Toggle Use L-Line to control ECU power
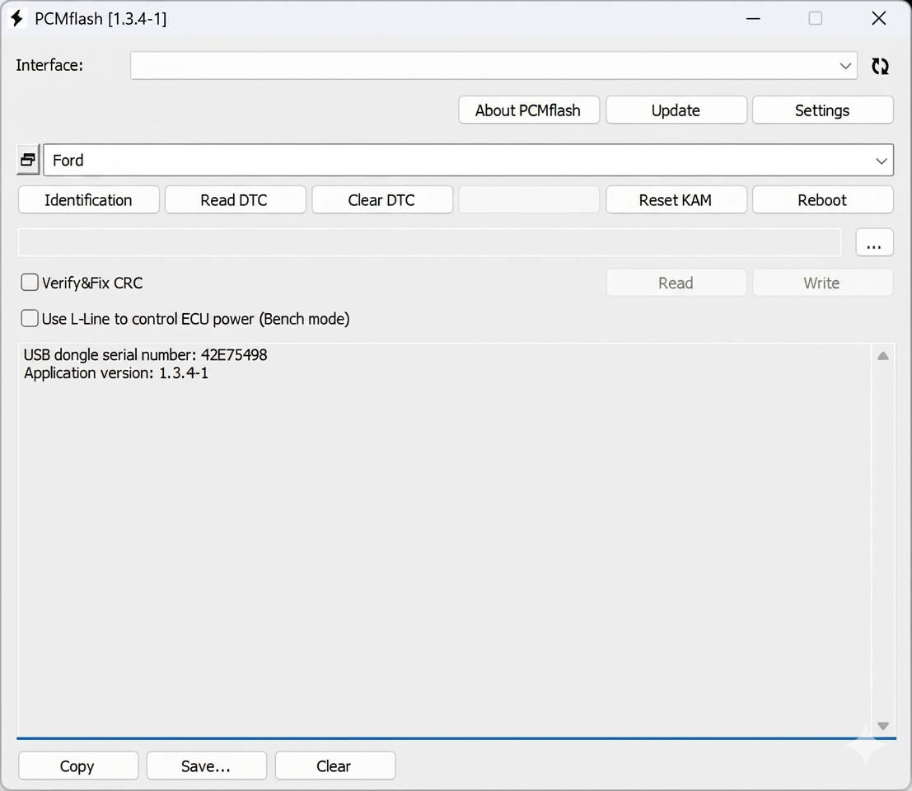The image size is (912, 791). click(30, 318)
